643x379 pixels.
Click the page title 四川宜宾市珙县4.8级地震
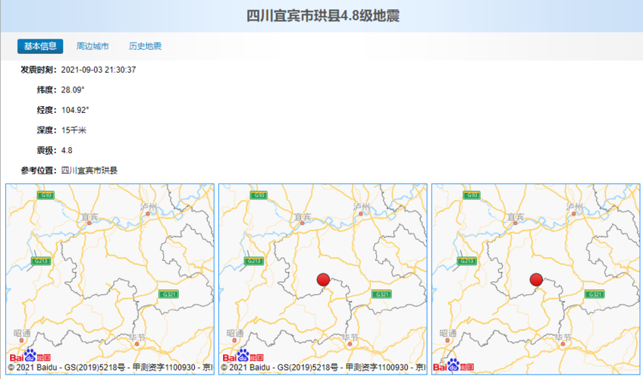[x=323, y=16]
